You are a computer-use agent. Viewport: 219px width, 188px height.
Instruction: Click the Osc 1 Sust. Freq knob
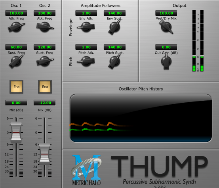point(16,61)
